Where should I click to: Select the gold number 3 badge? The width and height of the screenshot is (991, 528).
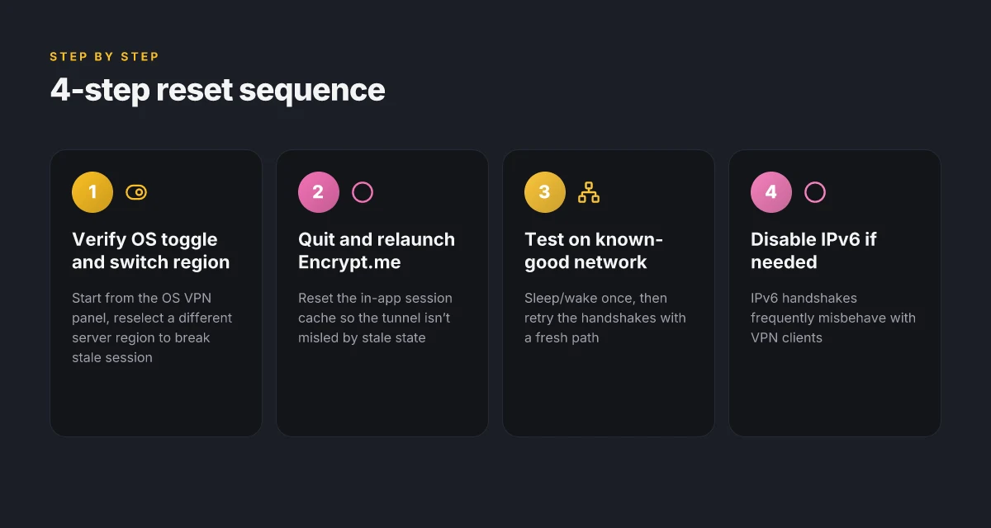point(545,192)
